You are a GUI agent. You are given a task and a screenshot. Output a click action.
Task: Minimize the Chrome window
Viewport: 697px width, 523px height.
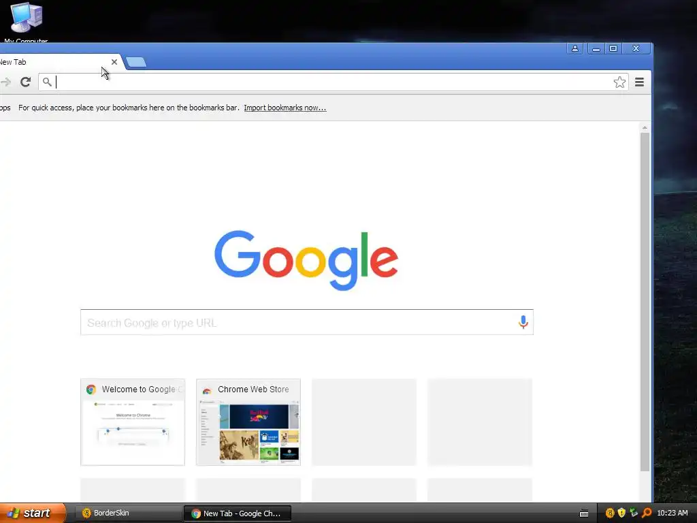pyautogui.click(x=596, y=48)
